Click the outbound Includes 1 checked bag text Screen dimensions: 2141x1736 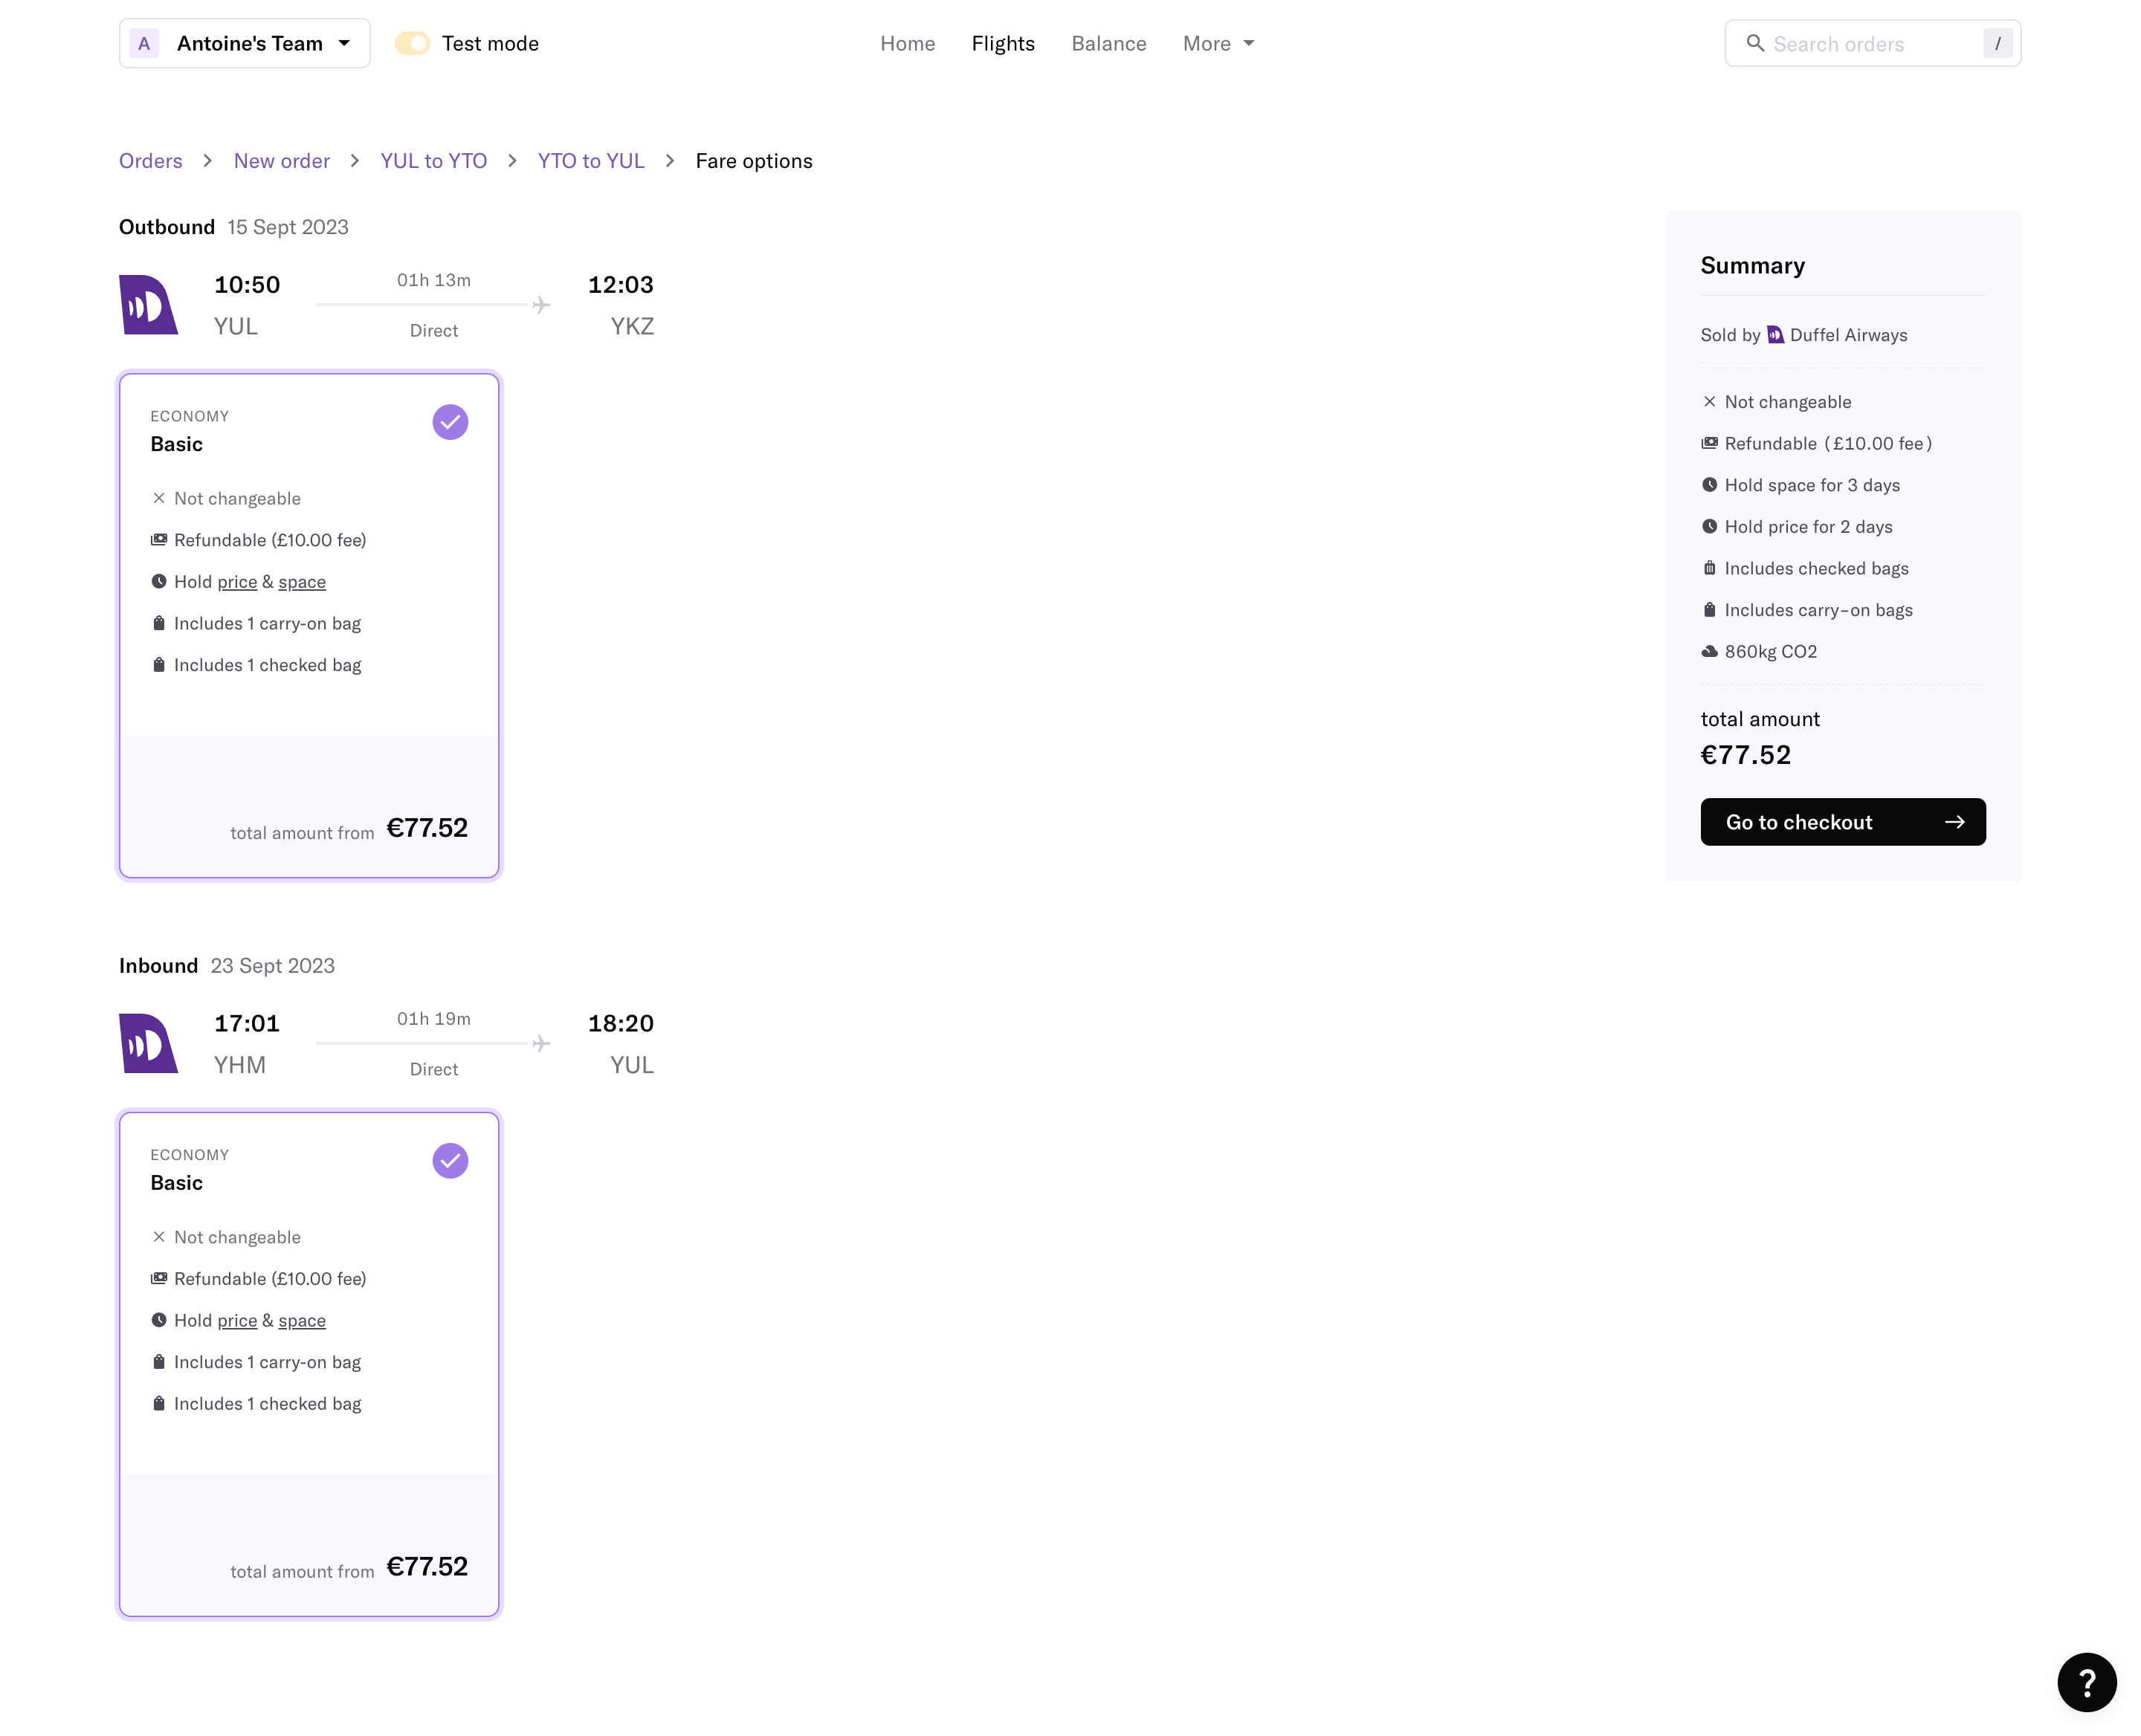click(267, 665)
